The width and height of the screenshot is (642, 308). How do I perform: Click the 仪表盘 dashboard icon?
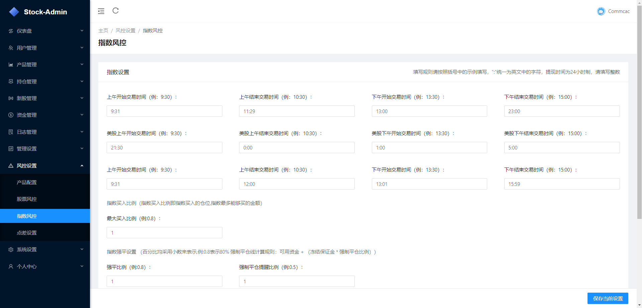11,31
